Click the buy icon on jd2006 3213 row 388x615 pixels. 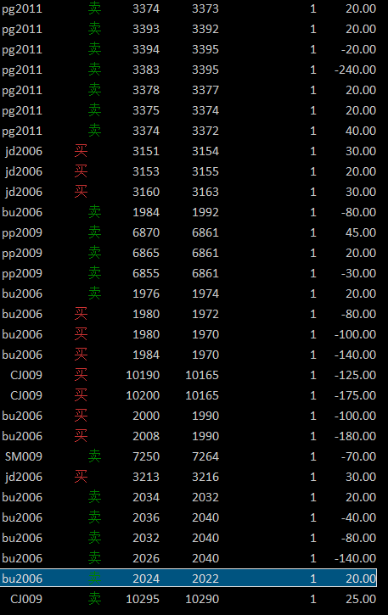tap(81, 477)
